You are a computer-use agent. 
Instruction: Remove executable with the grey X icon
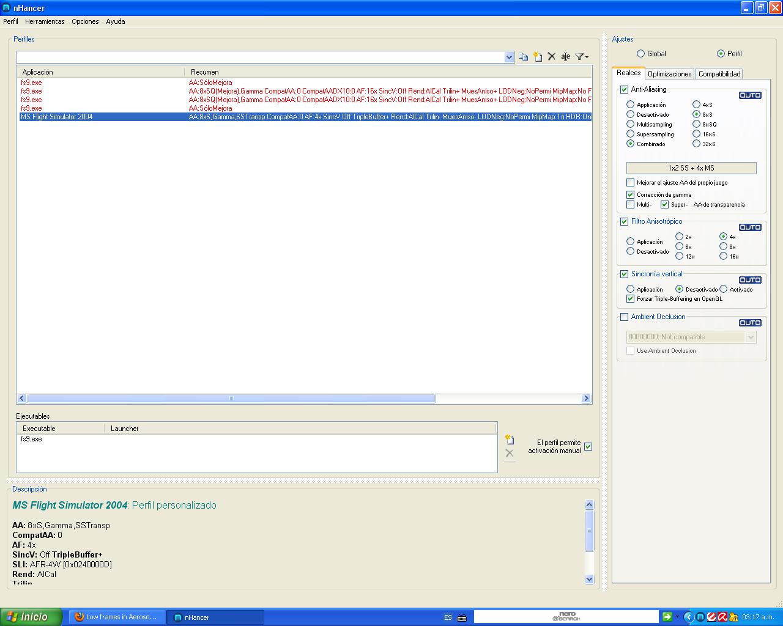(x=509, y=453)
